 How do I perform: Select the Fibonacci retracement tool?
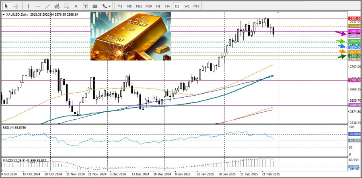(67, 6)
